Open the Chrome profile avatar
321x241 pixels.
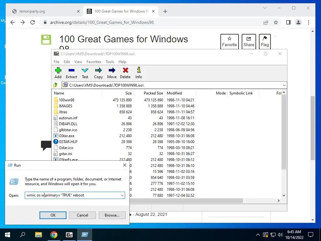[298, 22]
